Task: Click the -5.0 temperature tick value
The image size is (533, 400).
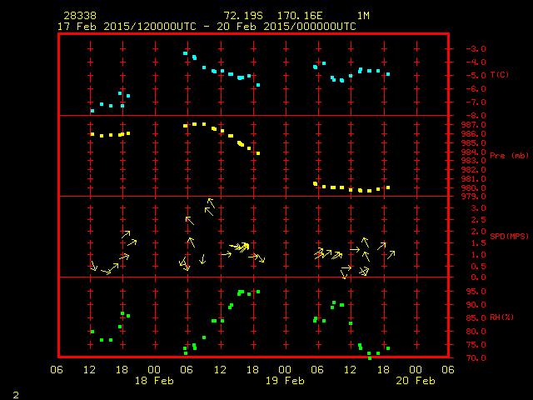Action: point(476,76)
